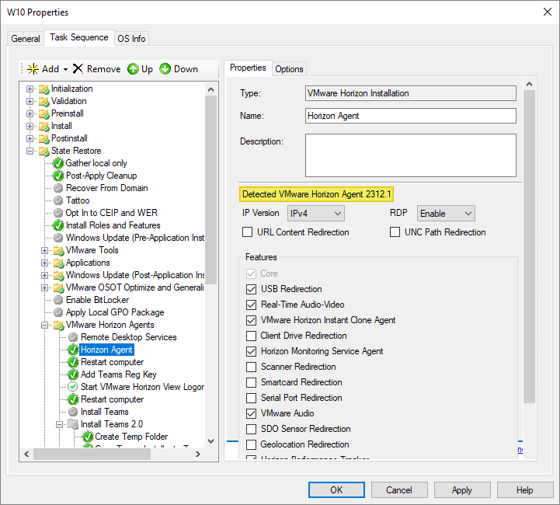Open the IP Version dropdown
This screenshot has height=505, width=560.
(315, 213)
